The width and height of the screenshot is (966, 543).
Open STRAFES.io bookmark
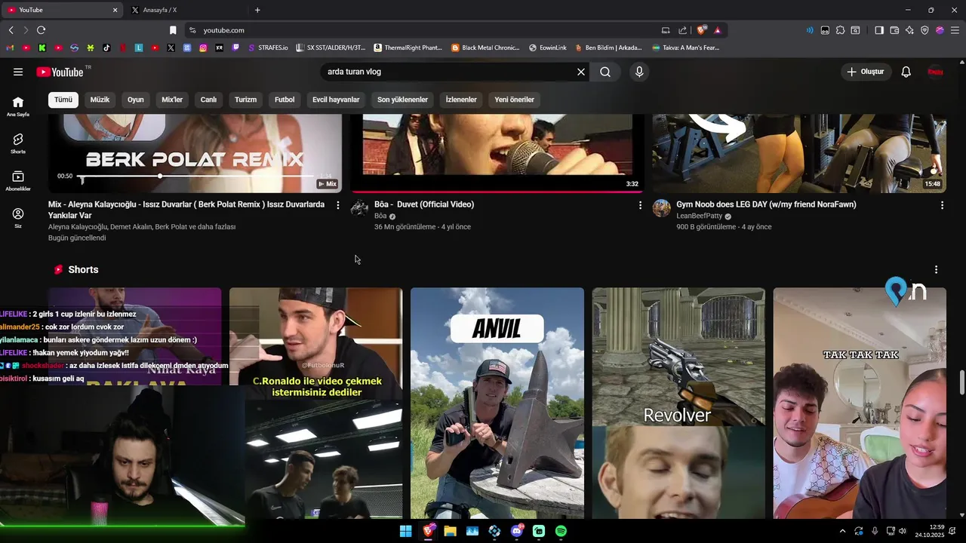[x=268, y=48]
